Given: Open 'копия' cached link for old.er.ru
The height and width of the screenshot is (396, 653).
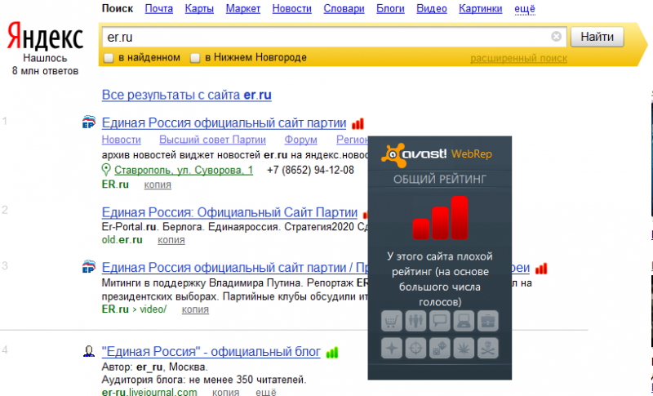Looking at the screenshot, I should click(x=171, y=240).
